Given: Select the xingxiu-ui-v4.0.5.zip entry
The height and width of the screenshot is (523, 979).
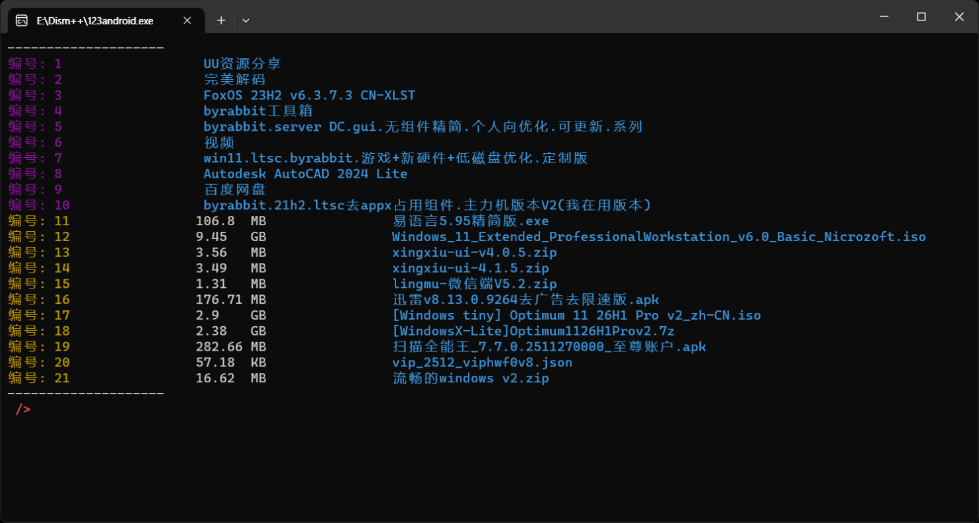Looking at the screenshot, I should coord(473,252).
